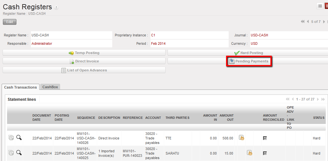This screenshot has width=328, height=161.
Task: Go to first record using double-arrow
Action: click(303, 22)
